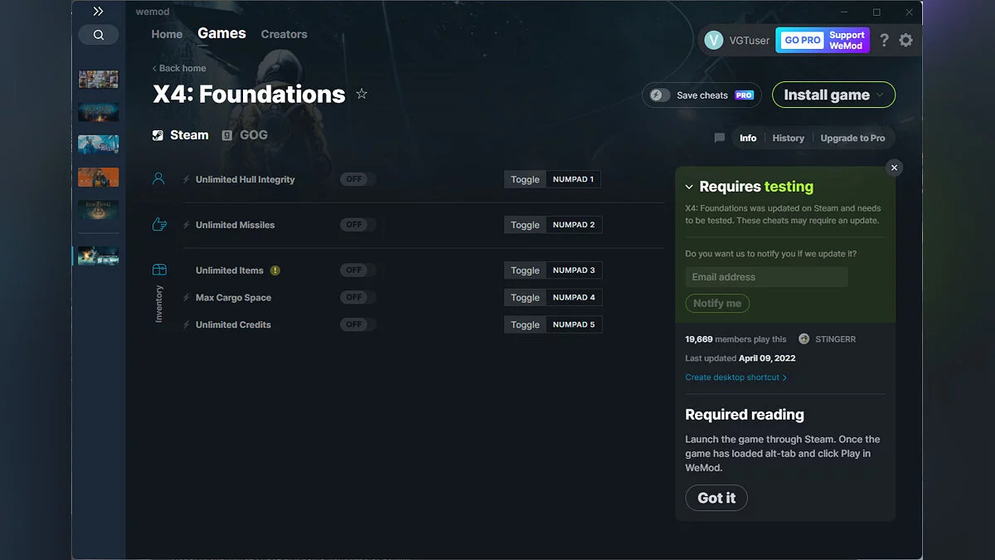Collapse the Requires testing section
This screenshot has height=560, width=995.
tap(688, 186)
